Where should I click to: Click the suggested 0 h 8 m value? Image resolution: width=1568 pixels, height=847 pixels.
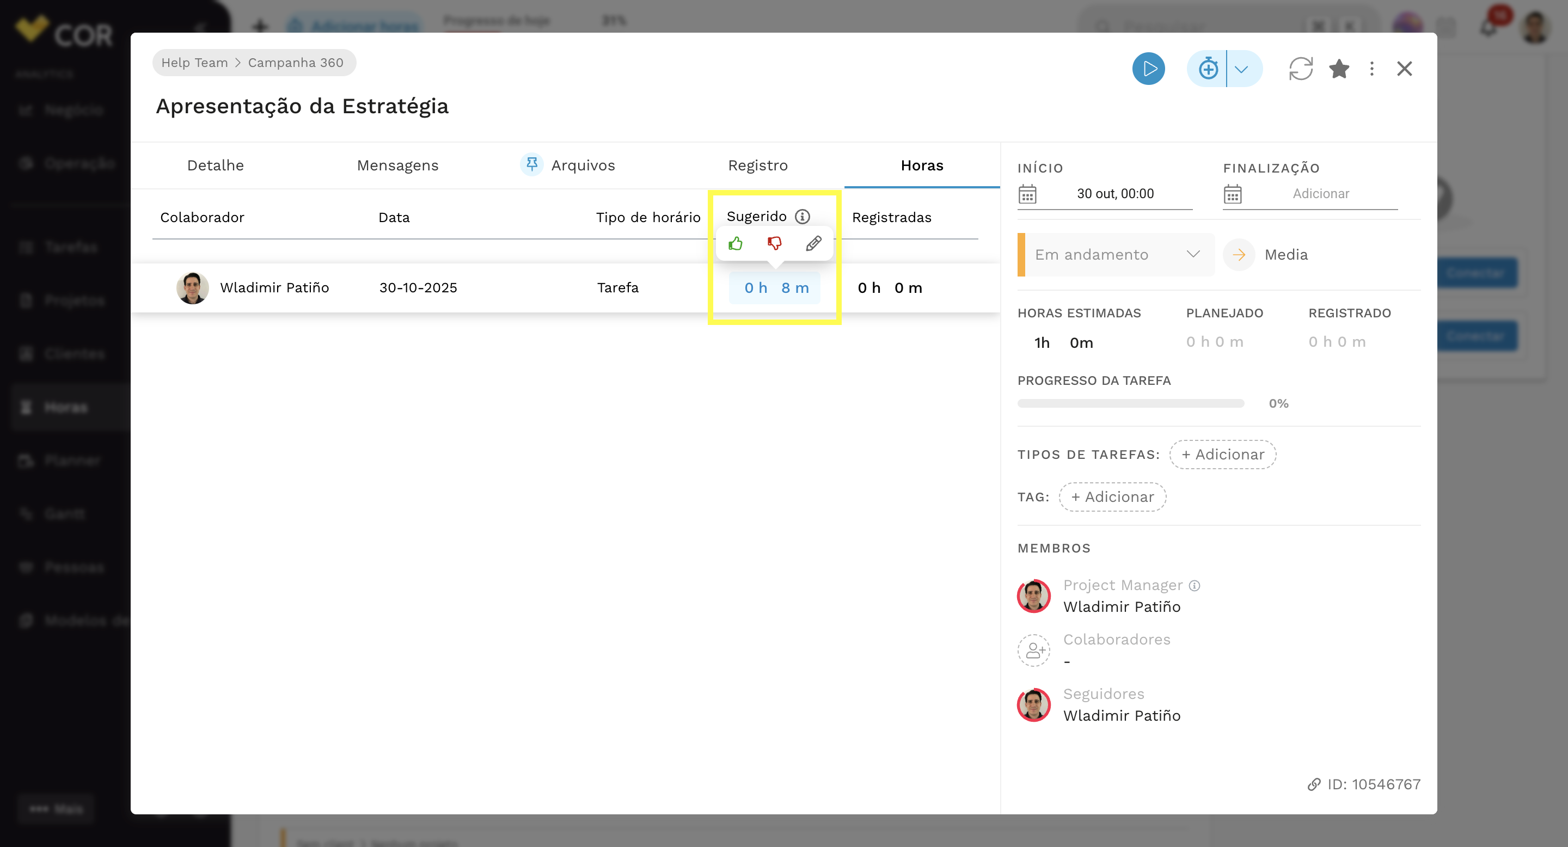coord(775,288)
